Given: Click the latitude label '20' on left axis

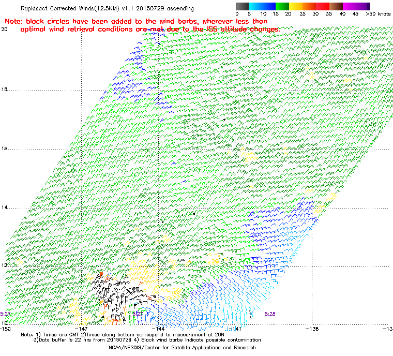Looking at the screenshot, I should tap(4, 29).
